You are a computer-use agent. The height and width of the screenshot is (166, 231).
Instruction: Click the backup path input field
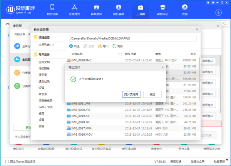coord(132,38)
